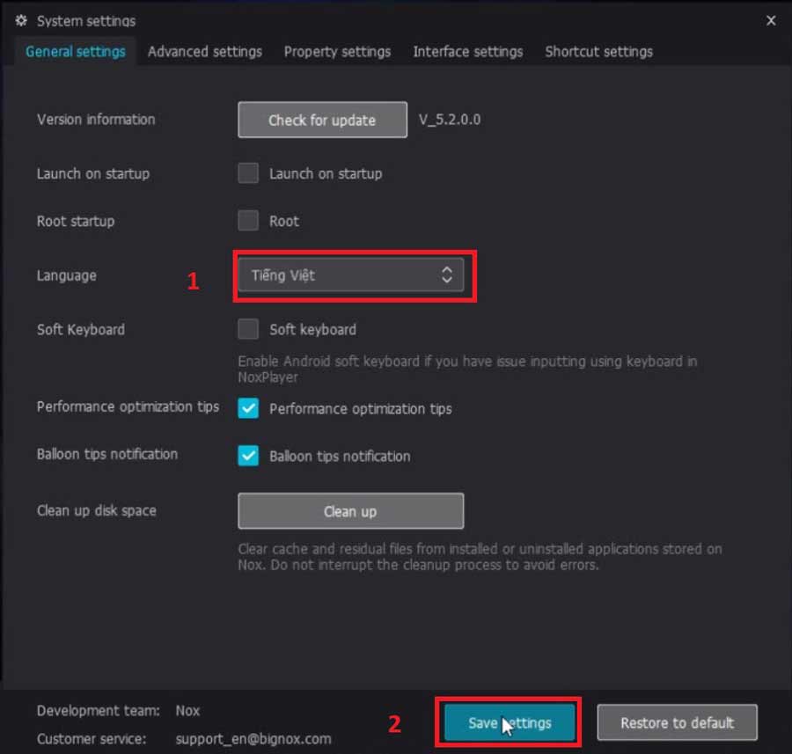Screen dimensions: 792x754
Task: Disable Balloon tips notification checkbox
Action: [248, 456]
